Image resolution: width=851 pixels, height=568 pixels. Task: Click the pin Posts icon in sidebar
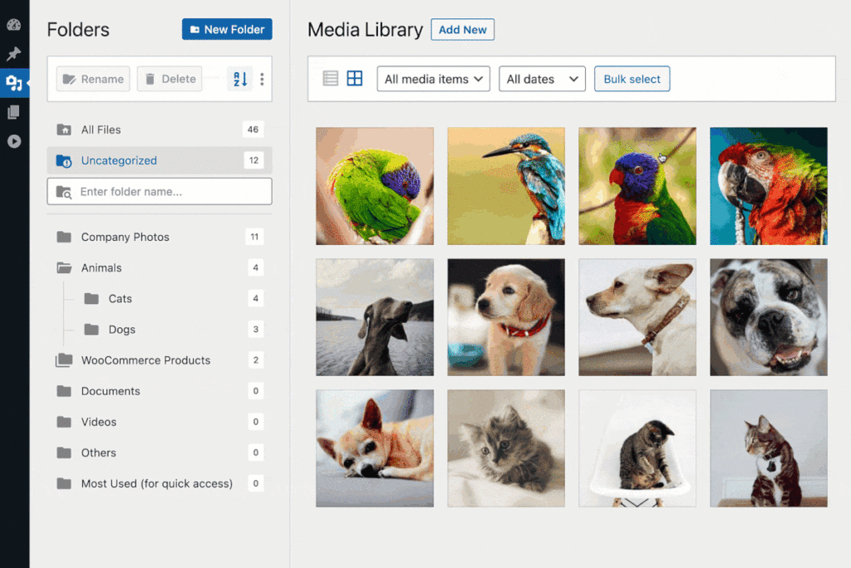(x=13, y=54)
